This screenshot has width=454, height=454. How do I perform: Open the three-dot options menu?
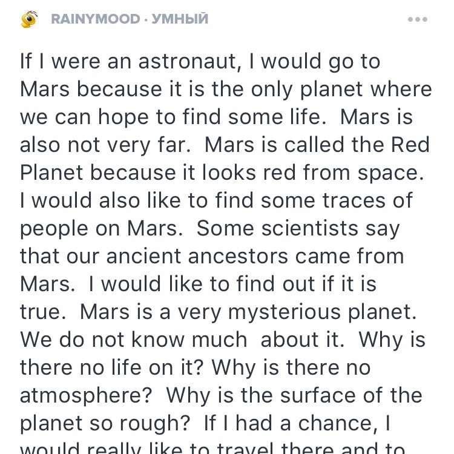pyautogui.click(x=418, y=19)
